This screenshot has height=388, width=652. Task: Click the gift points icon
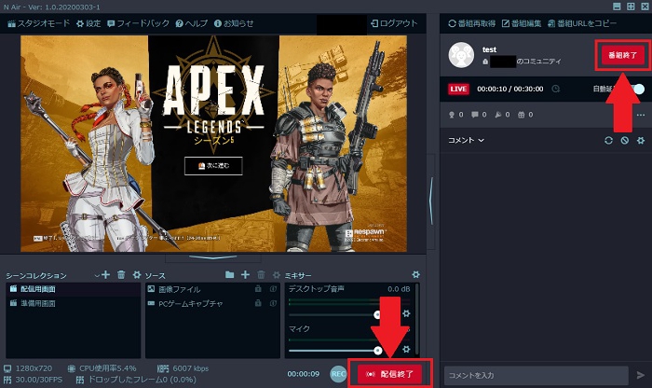pyautogui.click(x=522, y=115)
